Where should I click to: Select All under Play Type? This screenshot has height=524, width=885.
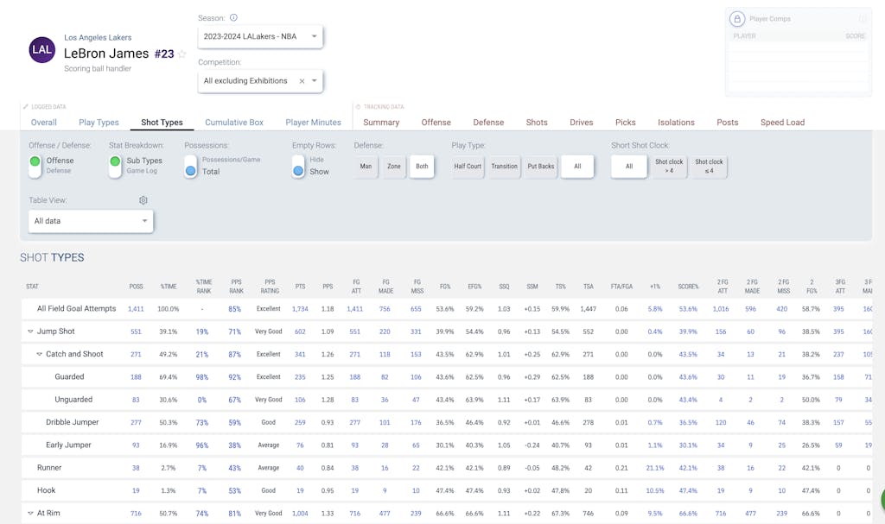point(577,167)
